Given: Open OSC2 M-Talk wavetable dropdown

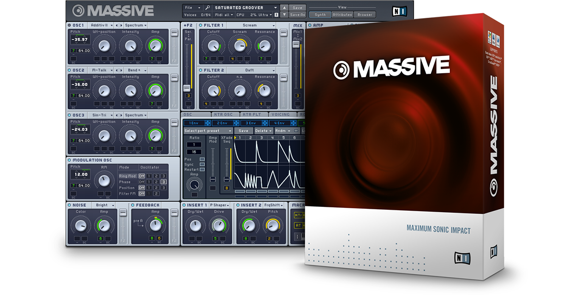Looking at the screenshot, I should point(101,70).
